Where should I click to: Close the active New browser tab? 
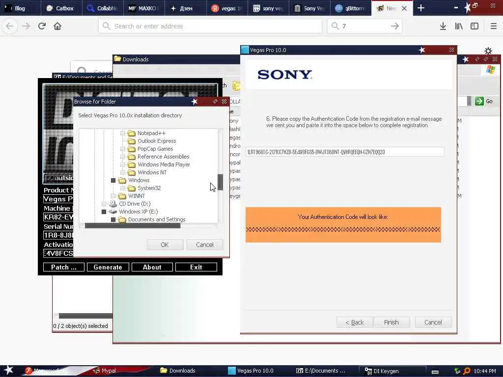click(404, 8)
